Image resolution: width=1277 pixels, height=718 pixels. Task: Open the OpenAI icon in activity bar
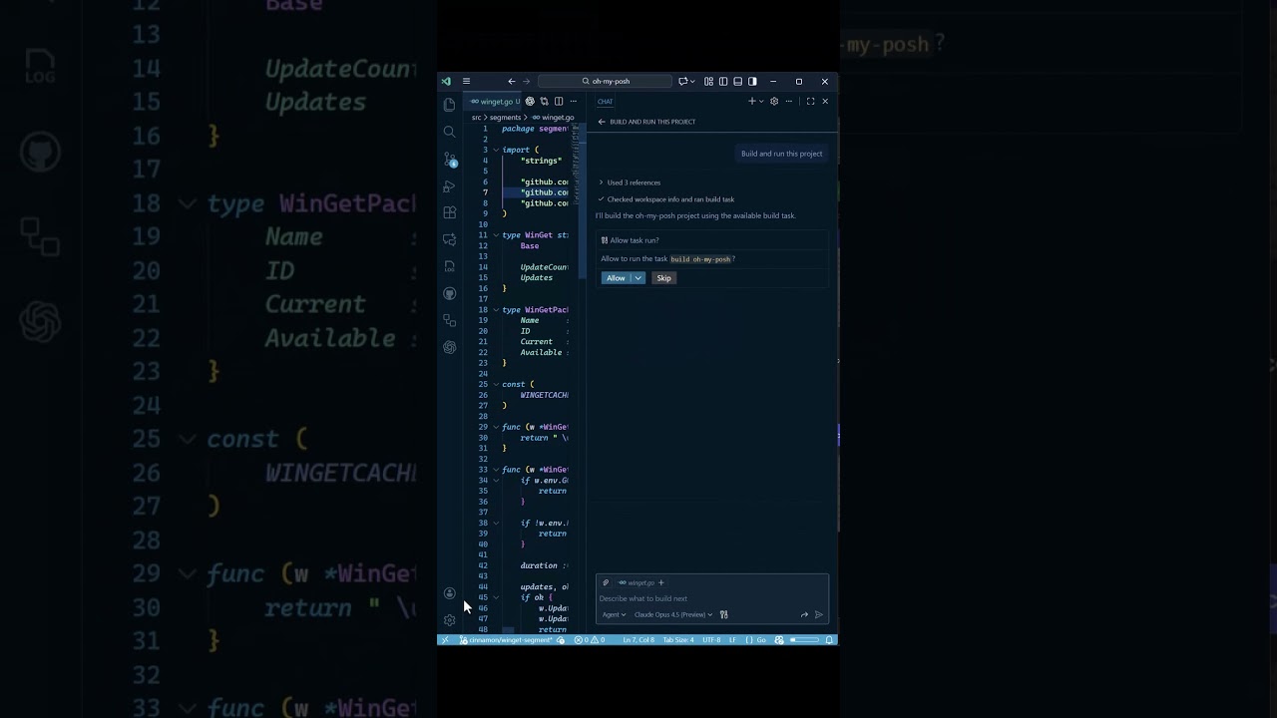tap(449, 347)
